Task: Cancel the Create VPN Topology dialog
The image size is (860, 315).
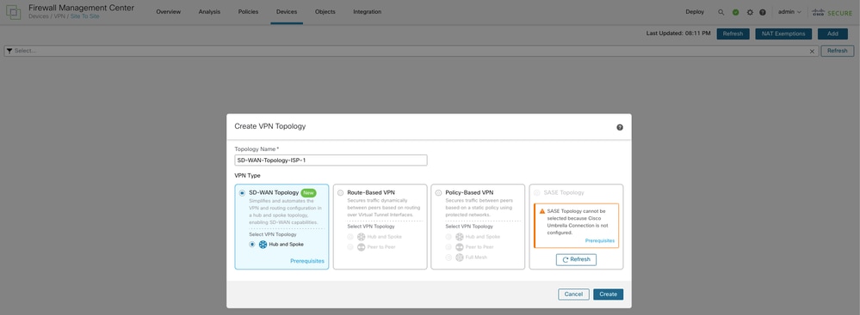Action: click(573, 294)
